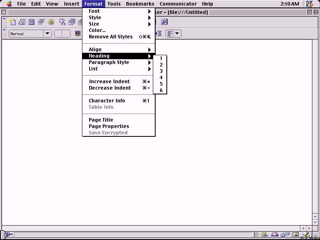Viewport: 320px width, 240px height.
Task: Select Heading level 3 from the submenu
Action: tap(161, 71)
